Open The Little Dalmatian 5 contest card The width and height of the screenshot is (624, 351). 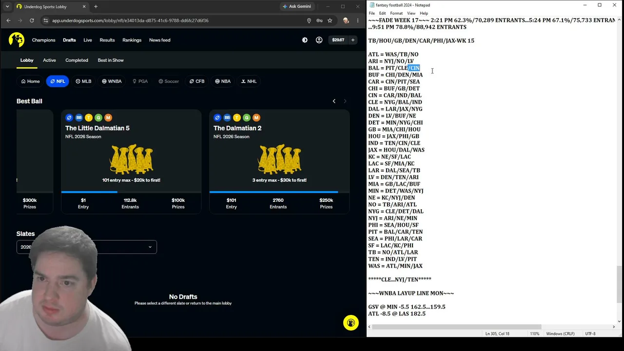pos(131,161)
